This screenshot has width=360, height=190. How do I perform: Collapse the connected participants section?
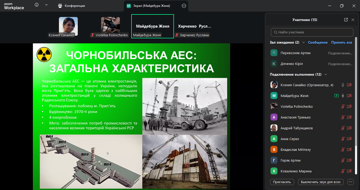pyautogui.click(x=326, y=74)
